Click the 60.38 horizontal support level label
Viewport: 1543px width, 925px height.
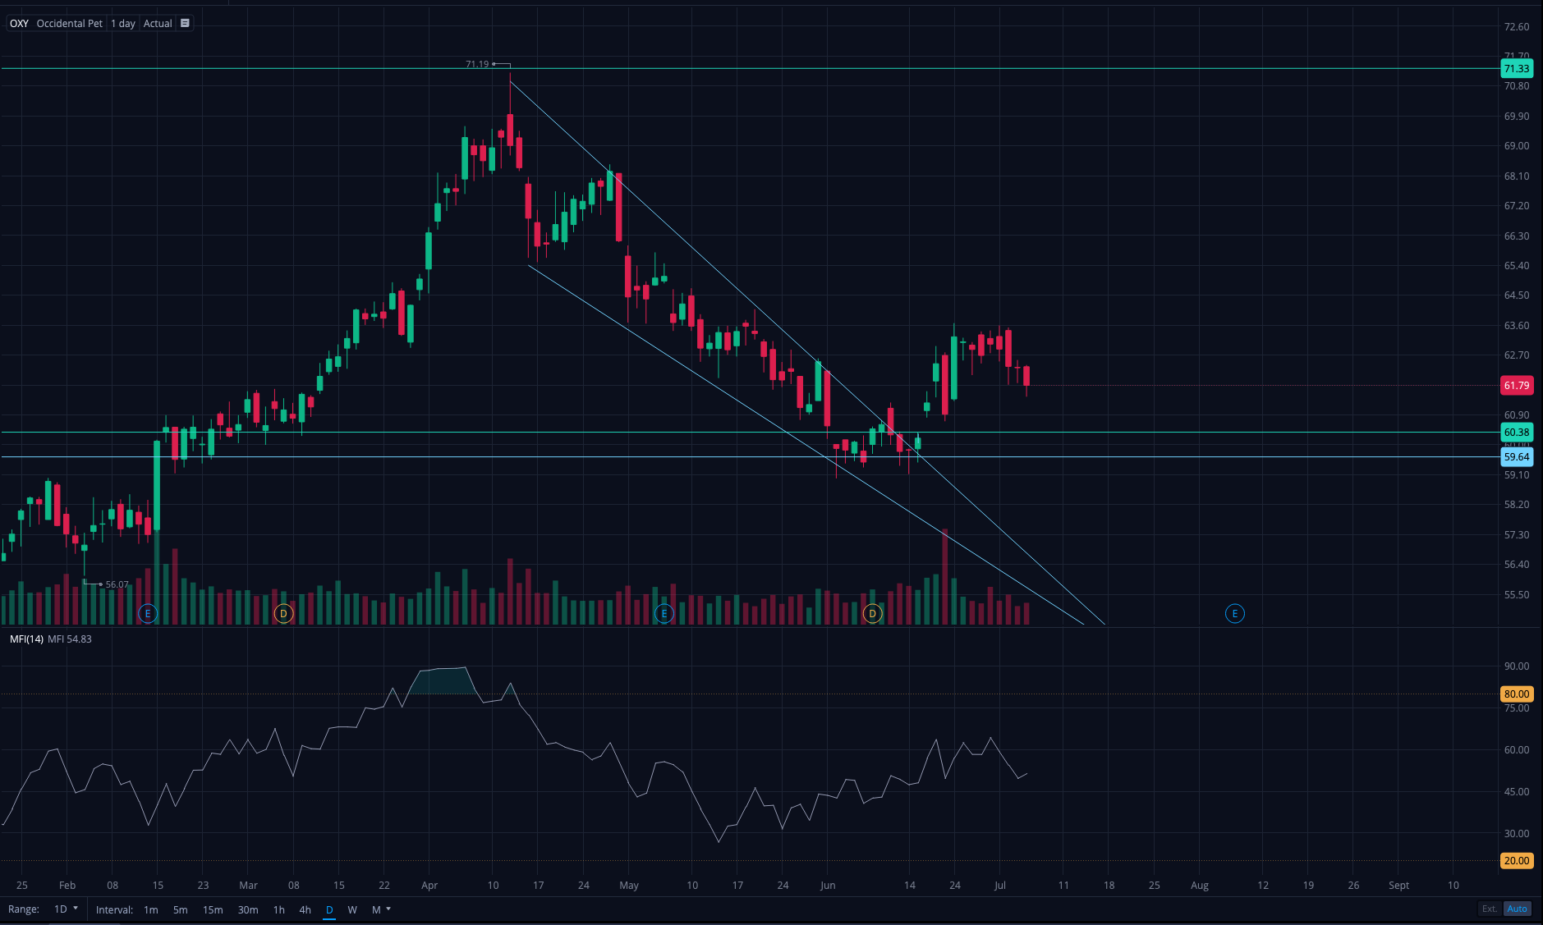tap(1516, 433)
